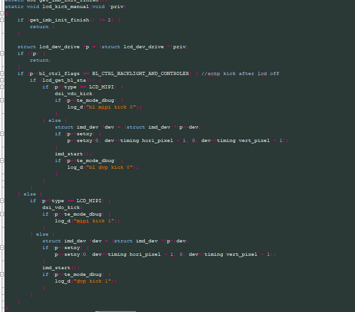Collapse fold beside 'if (get_imb_init_finish() != 2)'
Screen dimensions: 355x312
[2, 20]
